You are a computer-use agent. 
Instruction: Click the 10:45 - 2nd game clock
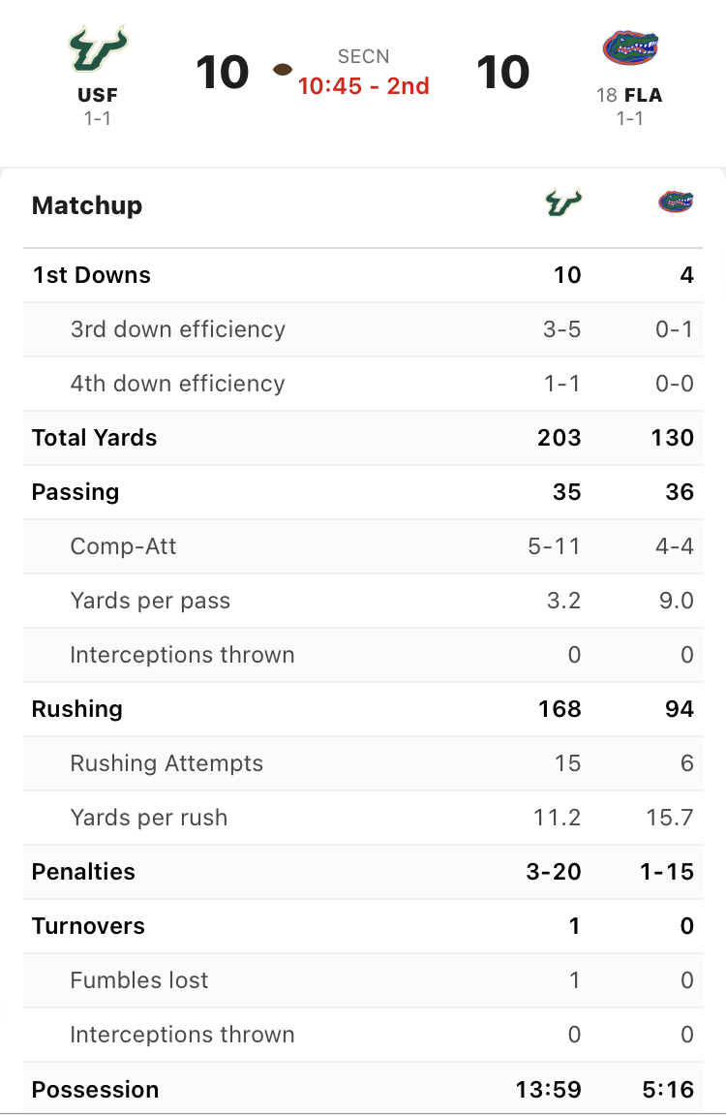coord(364,86)
